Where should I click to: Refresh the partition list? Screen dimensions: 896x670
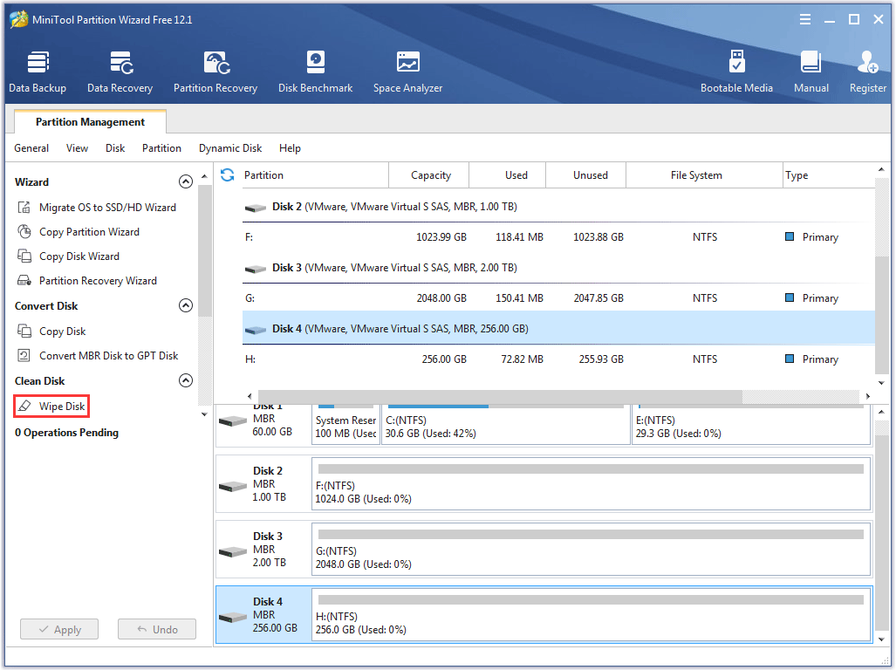click(228, 174)
